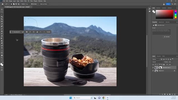
Task: Toggle the Anti-alias checkbox
Action: 32,4
